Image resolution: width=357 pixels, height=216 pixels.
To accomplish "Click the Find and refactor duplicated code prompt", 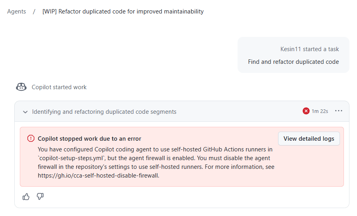I will pyautogui.click(x=293, y=62).
